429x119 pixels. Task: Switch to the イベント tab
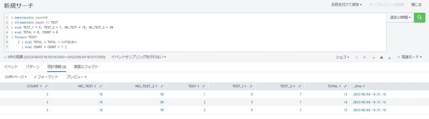tap(11, 67)
